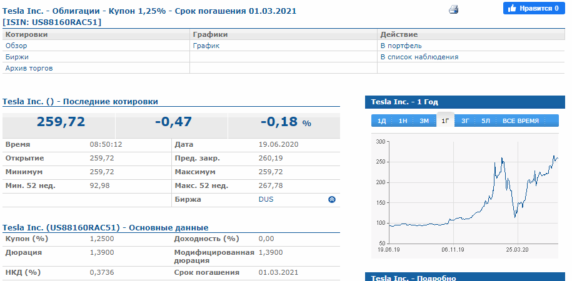Image resolution: width=572 pixels, height=281 pixels.
Task: Click the previous close value '260,19'
Action: click(271, 159)
